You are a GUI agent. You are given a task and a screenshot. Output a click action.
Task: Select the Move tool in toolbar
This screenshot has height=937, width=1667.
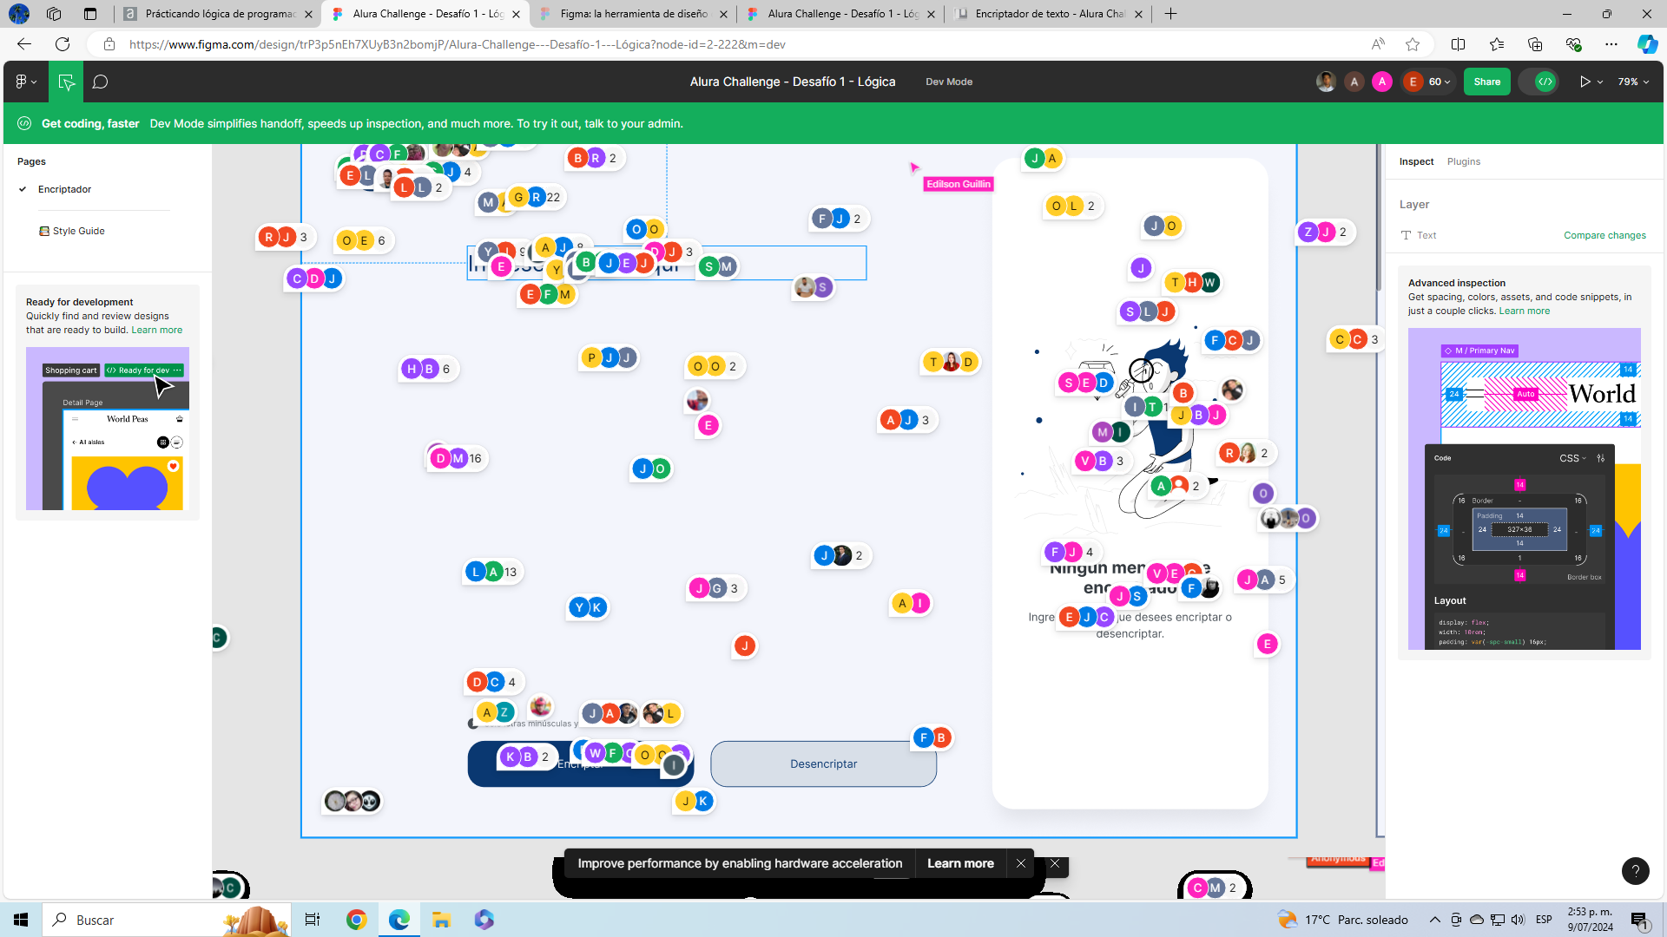point(66,82)
